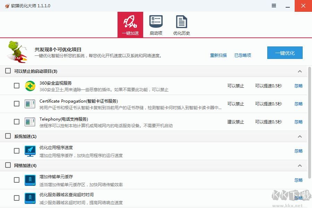Open the hamburger menu at top right

pos(274,6)
